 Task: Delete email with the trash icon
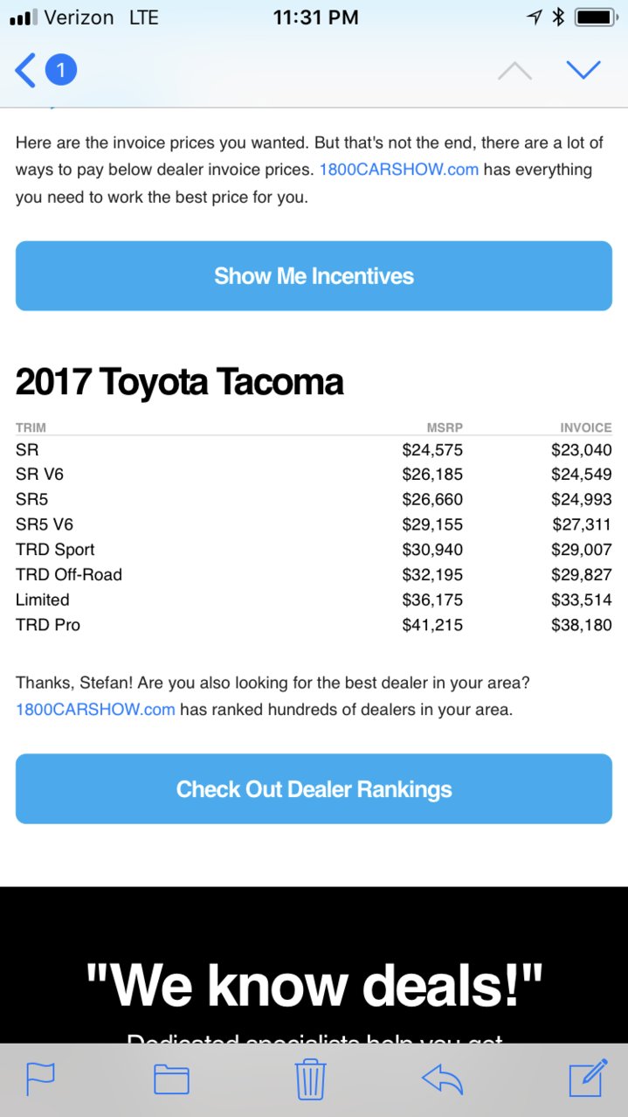[x=311, y=1079]
